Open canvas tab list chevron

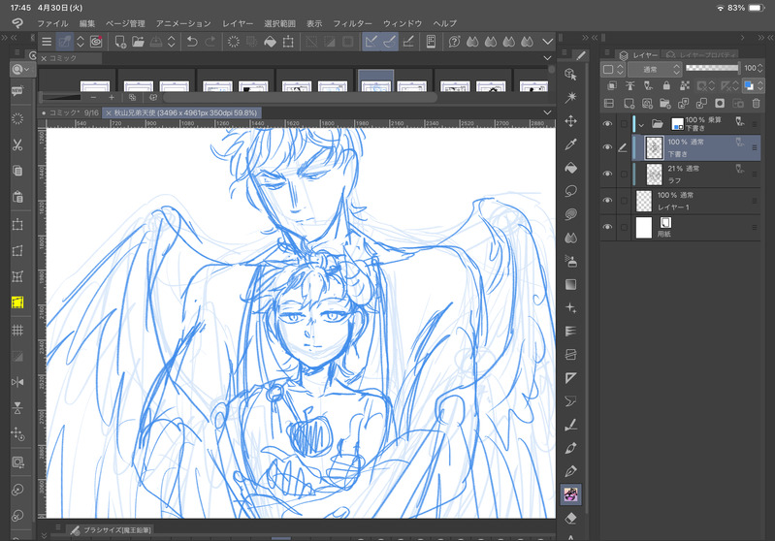(547, 112)
